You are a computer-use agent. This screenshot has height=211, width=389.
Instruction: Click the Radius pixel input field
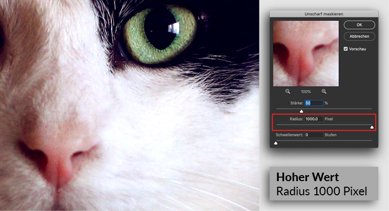point(314,119)
